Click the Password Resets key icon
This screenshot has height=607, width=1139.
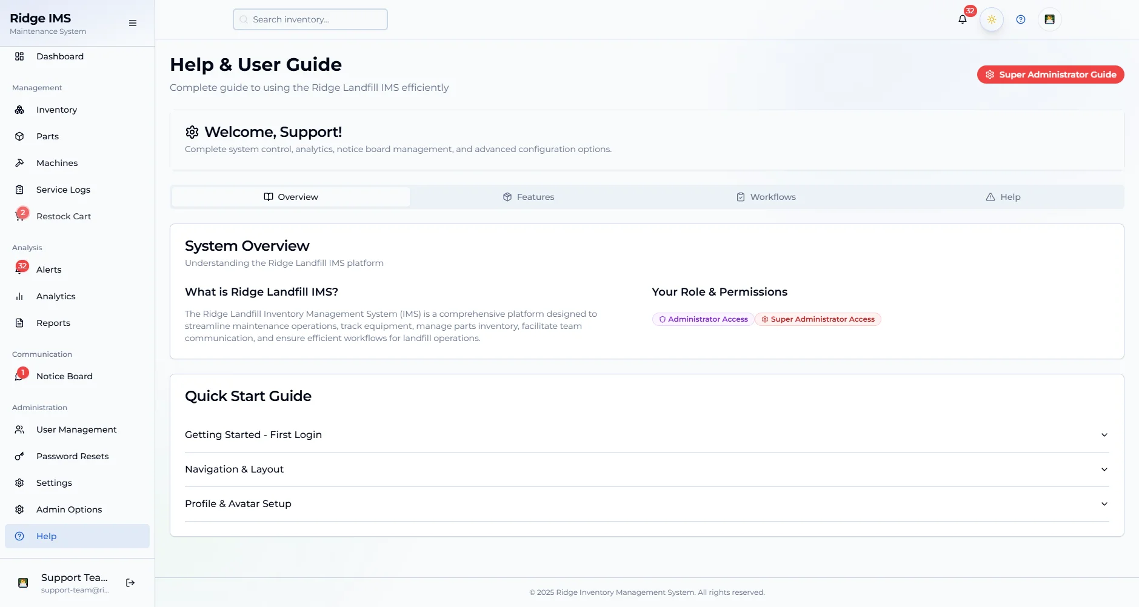19,456
